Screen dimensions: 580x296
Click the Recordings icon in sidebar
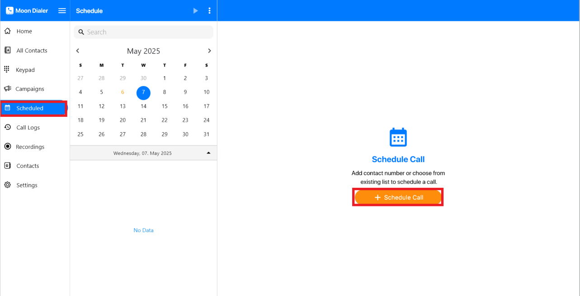coord(8,147)
